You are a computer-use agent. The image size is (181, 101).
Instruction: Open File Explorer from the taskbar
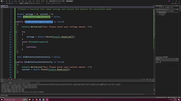[29, 100]
